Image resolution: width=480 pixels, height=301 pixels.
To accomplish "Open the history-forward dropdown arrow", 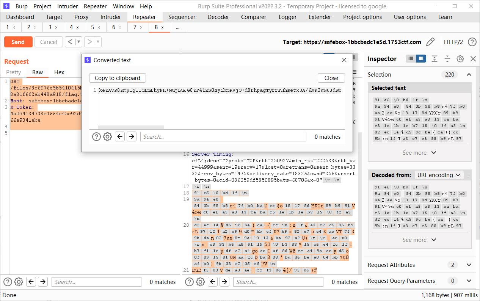I will pyautogui.click(x=98, y=42).
